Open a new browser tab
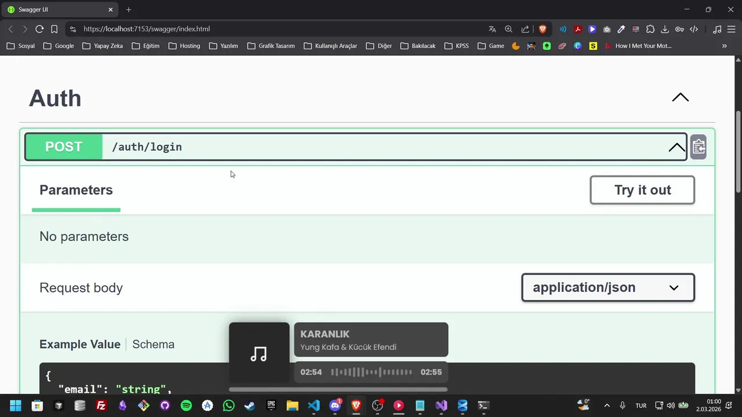Image resolution: width=742 pixels, height=417 pixels. [x=129, y=10]
